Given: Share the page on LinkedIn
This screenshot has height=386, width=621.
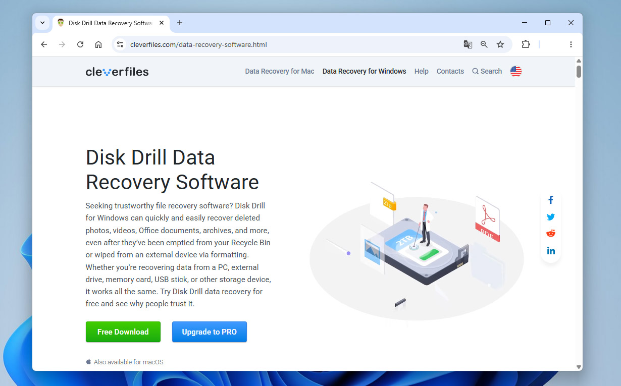Looking at the screenshot, I should 551,251.
